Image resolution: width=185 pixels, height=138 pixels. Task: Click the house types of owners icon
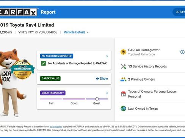(x=123, y=94)
